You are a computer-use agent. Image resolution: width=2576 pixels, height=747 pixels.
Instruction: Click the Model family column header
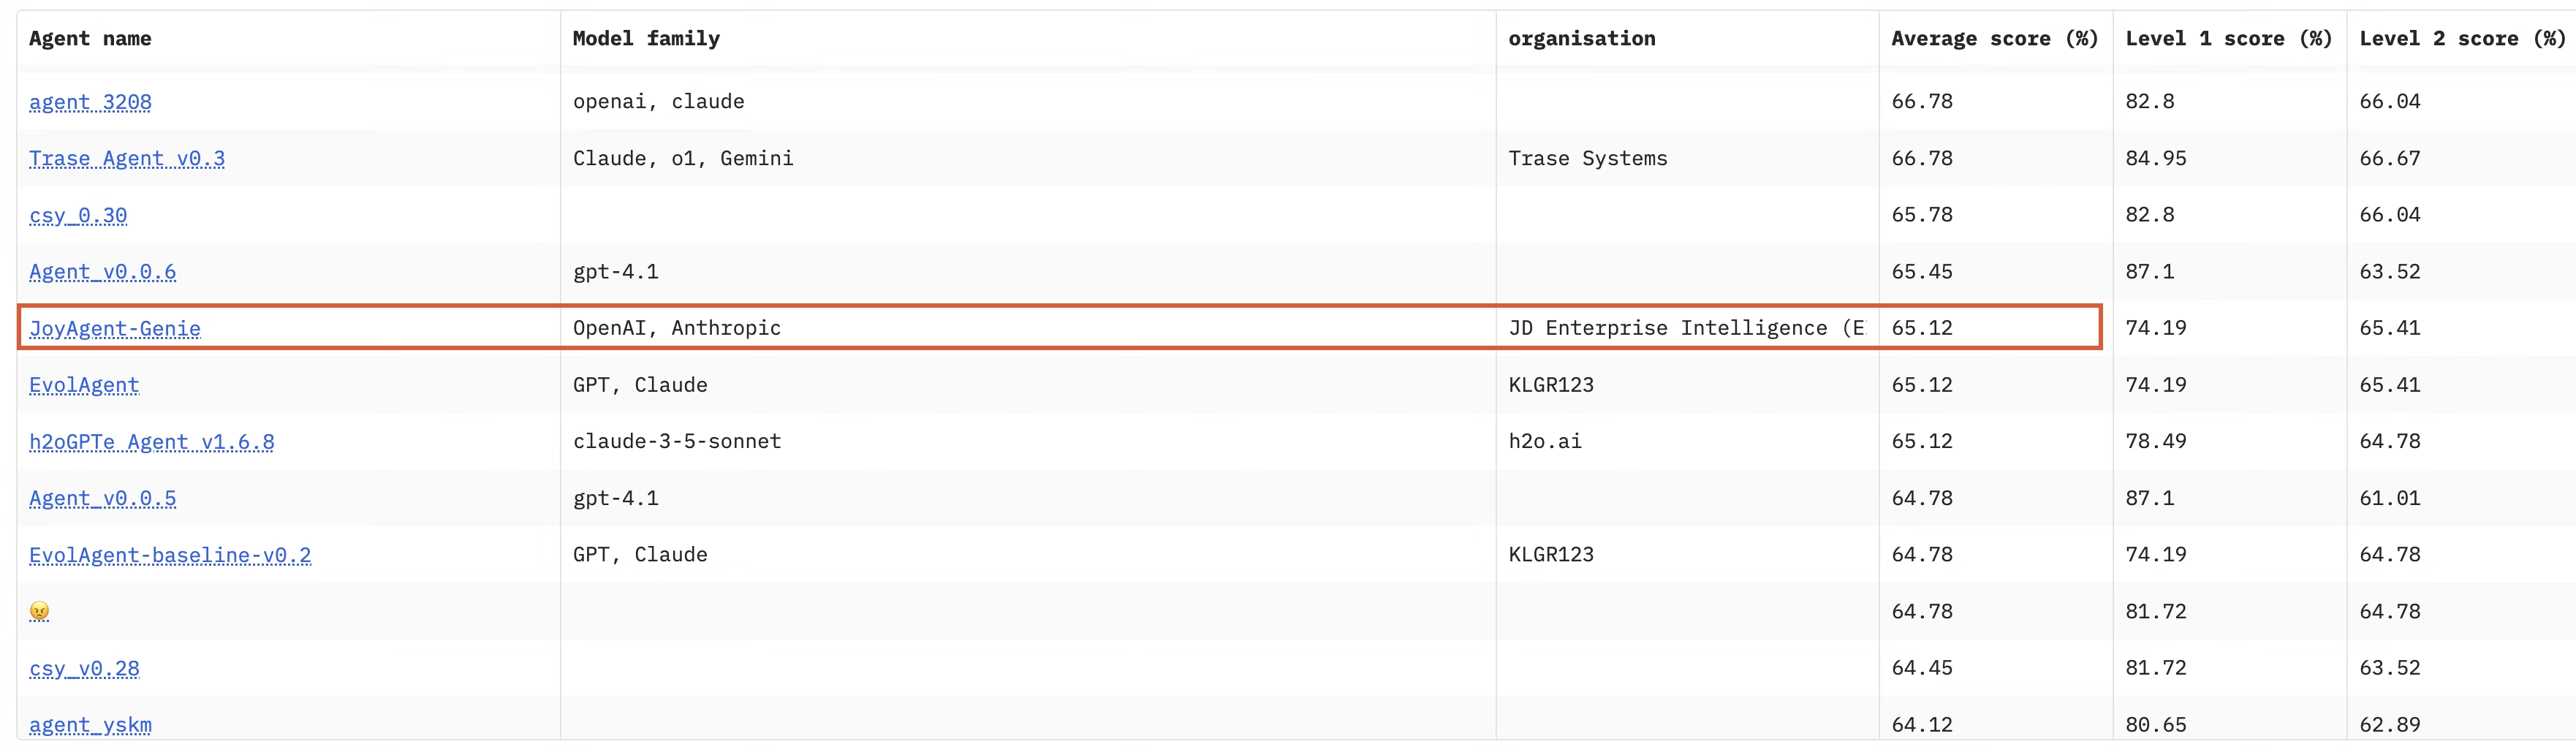click(x=646, y=38)
